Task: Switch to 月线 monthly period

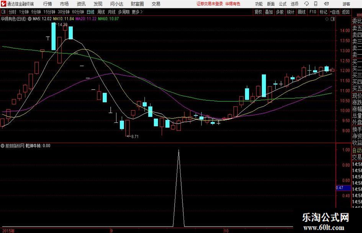Action: [x=111, y=12]
